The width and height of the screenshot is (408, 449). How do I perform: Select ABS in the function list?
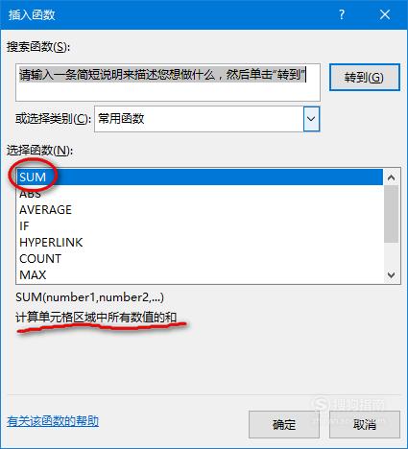200,194
